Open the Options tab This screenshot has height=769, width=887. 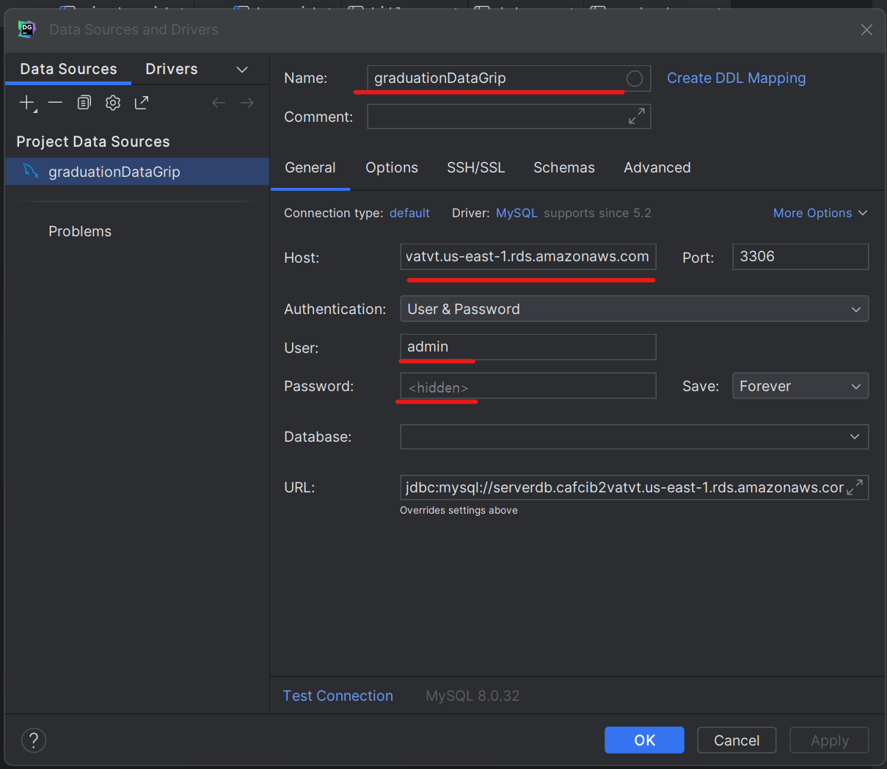click(392, 167)
